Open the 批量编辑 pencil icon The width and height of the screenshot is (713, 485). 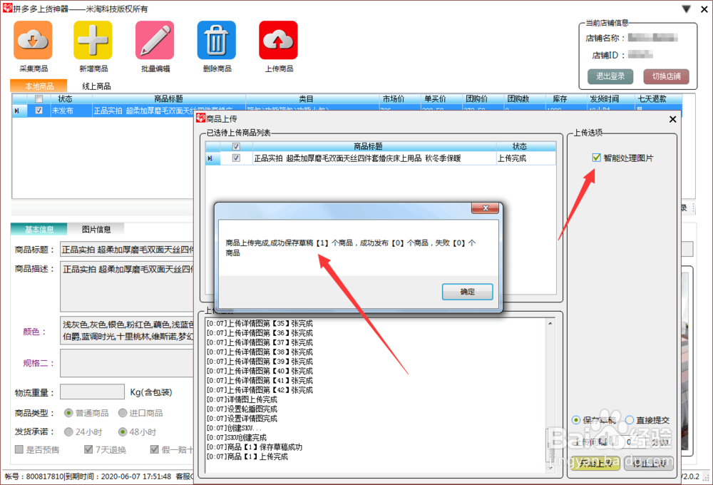[155, 40]
